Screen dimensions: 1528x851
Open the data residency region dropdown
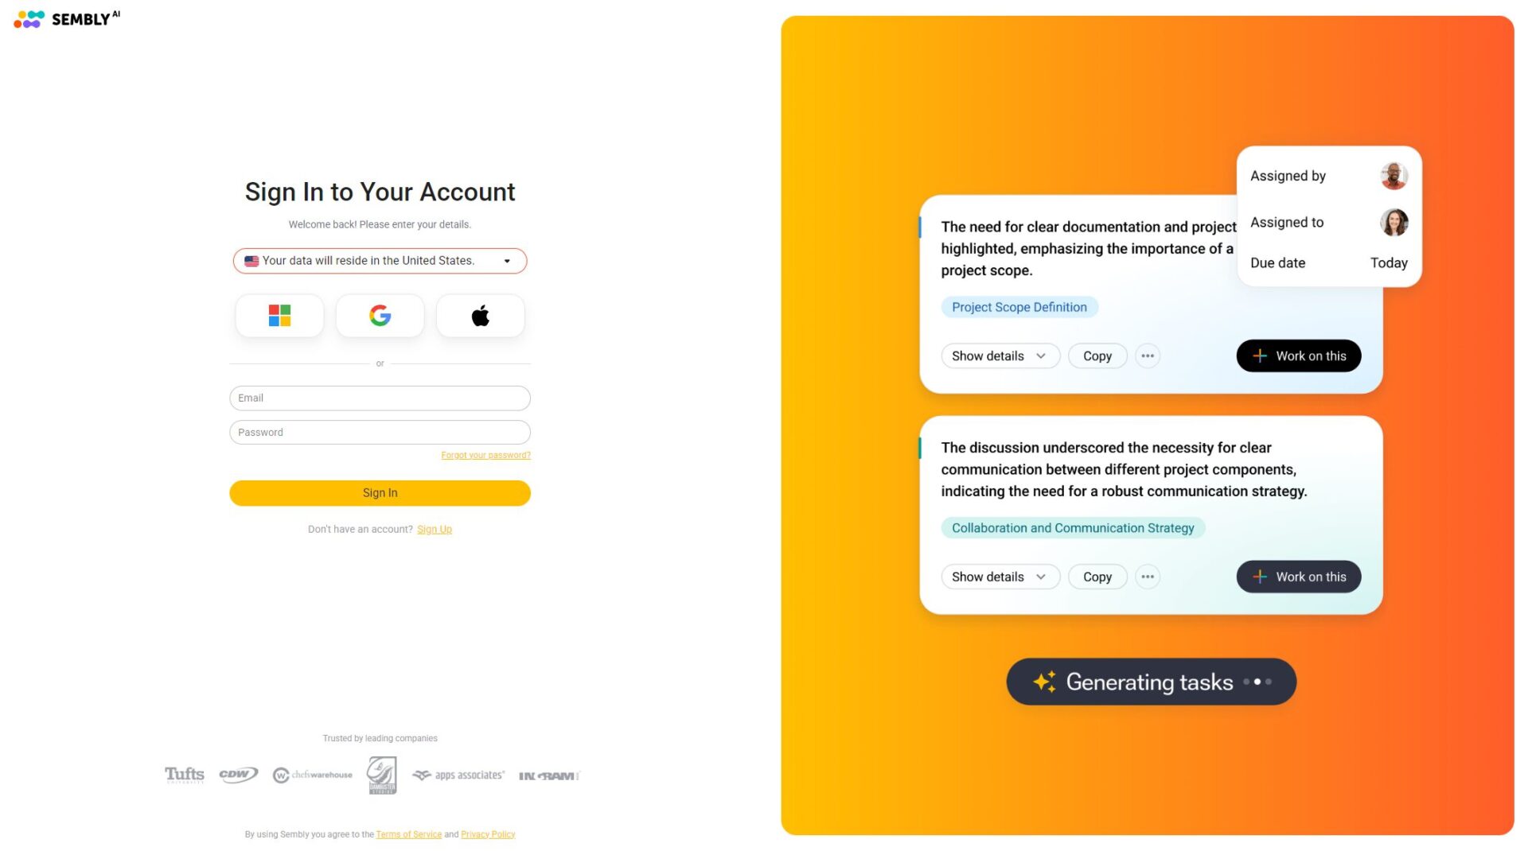point(380,261)
